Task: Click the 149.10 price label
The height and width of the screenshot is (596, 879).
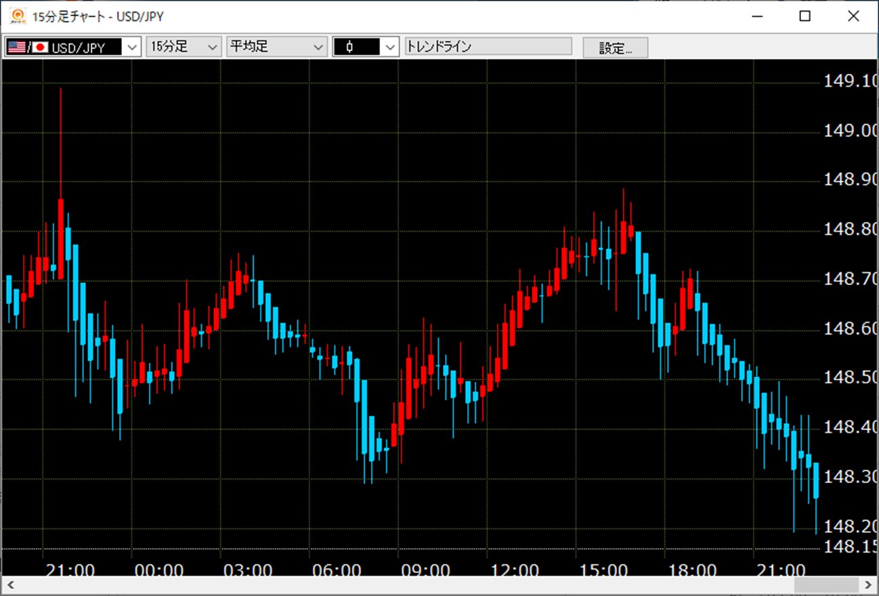Action: coord(851,81)
